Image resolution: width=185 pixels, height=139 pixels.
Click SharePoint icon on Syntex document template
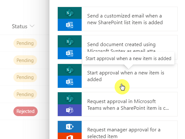[70, 41]
